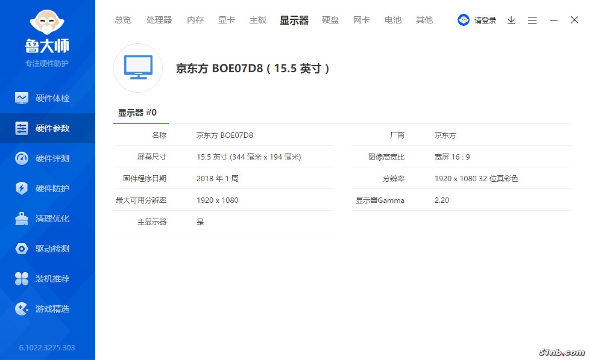Open the 处理器 tab
Screen dimensions: 589x360
tap(159, 20)
